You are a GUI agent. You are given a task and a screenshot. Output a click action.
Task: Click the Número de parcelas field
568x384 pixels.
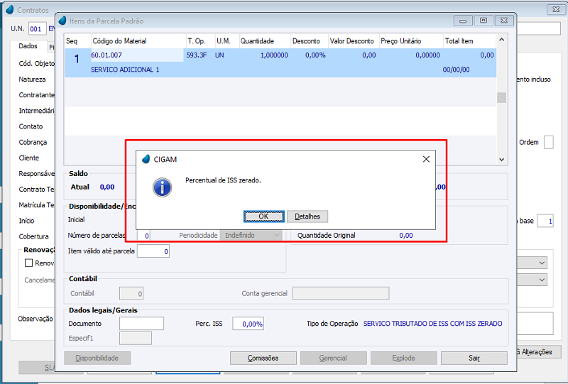[x=144, y=236]
